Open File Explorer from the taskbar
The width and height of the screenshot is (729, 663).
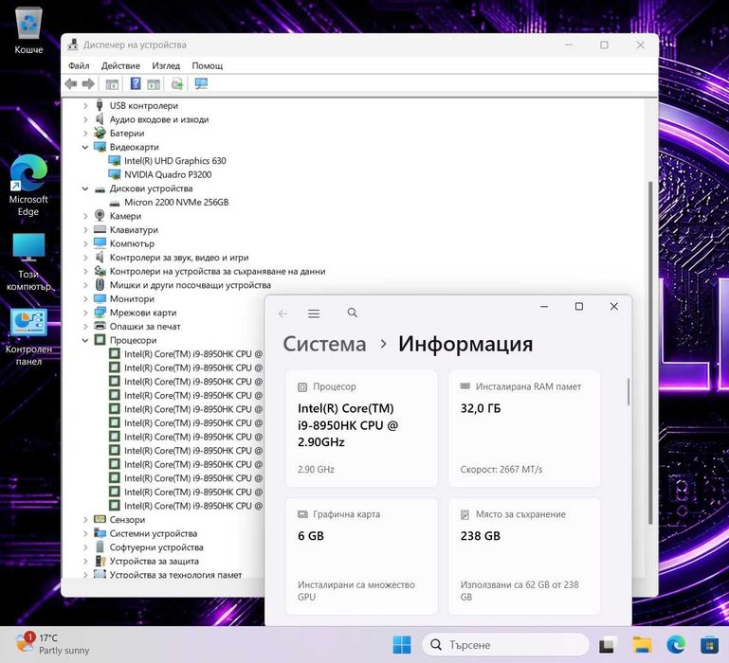tap(642, 645)
